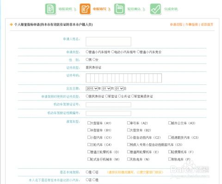Select 是 for 是否本地驾照
Screen dimensions: 222x184
click(87, 172)
